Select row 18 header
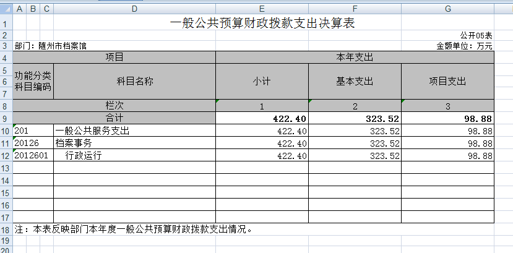 click(6, 229)
